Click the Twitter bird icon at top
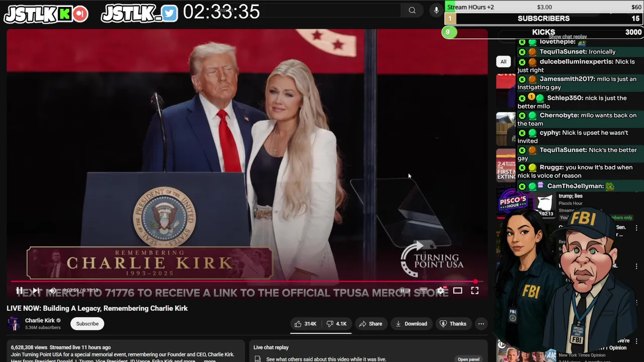 [x=170, y=14]
